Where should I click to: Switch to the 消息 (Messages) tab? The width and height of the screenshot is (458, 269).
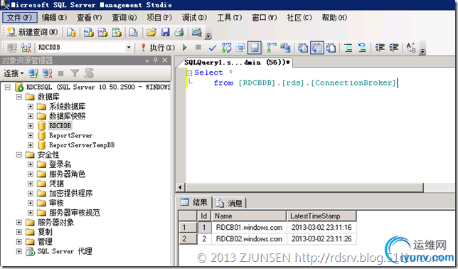pyautogui.click(x=230, y=203)
